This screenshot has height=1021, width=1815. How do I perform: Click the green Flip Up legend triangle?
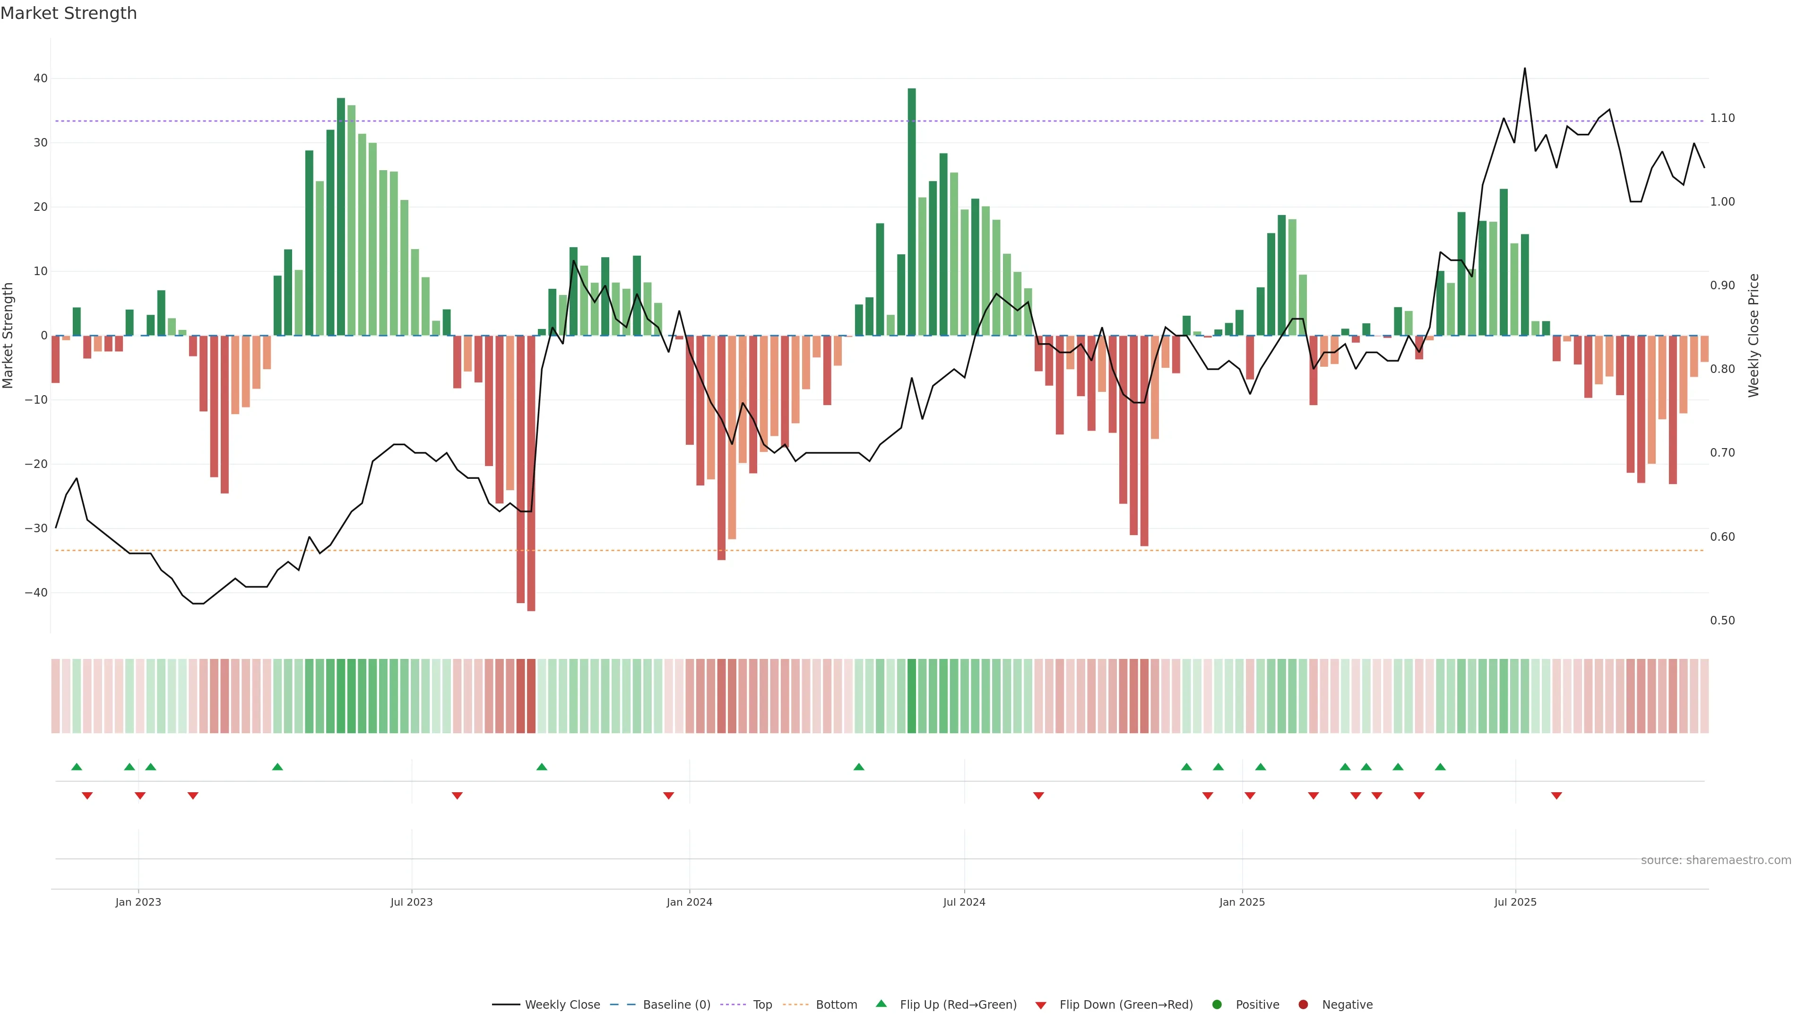point(881,1004)
